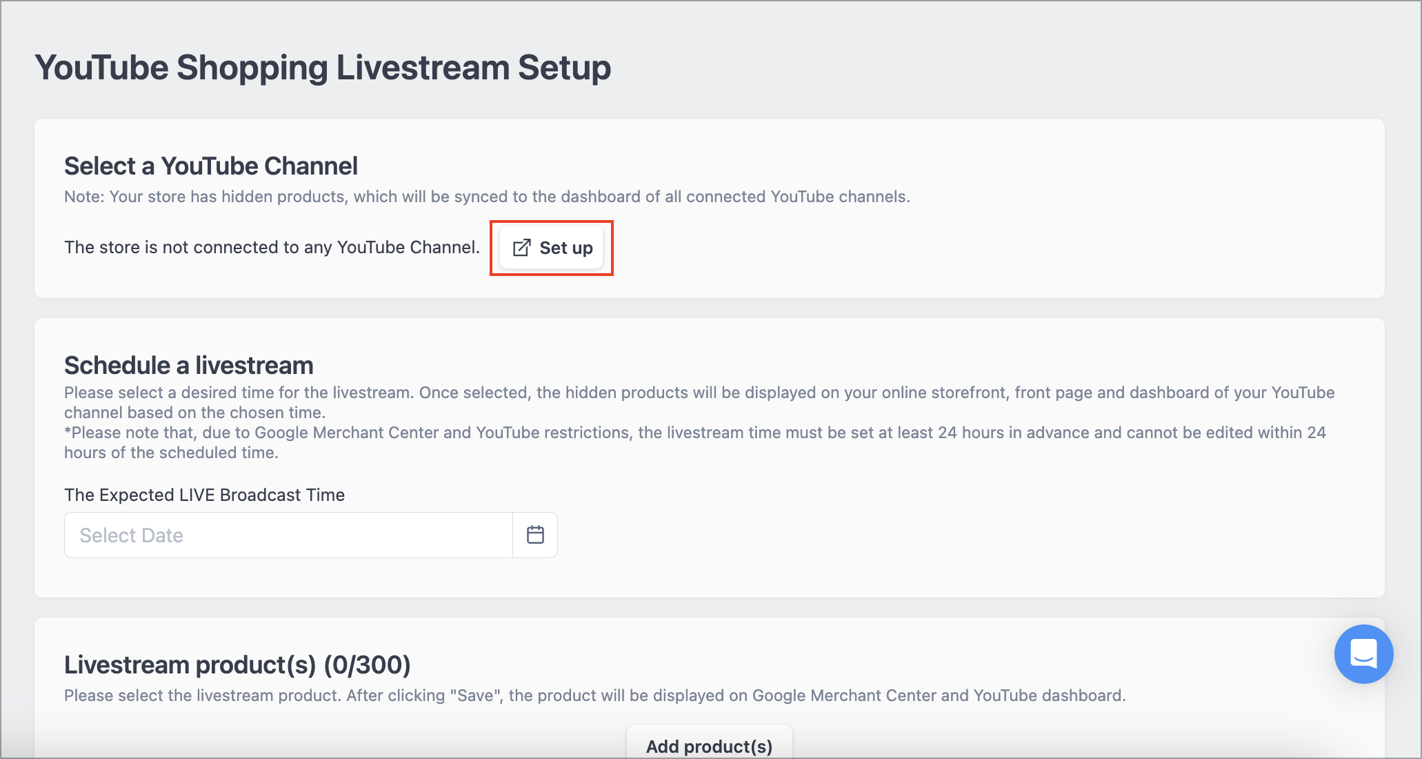Click 'The Expected LIVE Broadcast Time' label
1422x759 pixels.
pyautogui.click(x=204, y=495)
